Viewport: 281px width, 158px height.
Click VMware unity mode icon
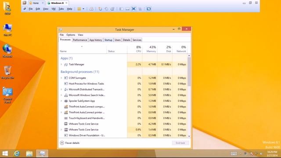(140, 9)
